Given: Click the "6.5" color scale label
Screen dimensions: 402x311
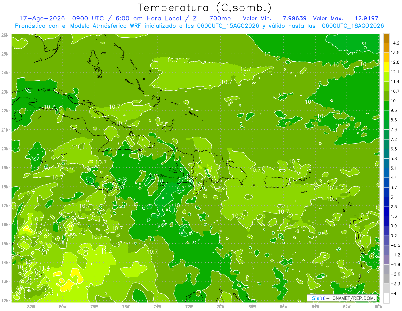Looking at the screenshot, I should [394, 149].
